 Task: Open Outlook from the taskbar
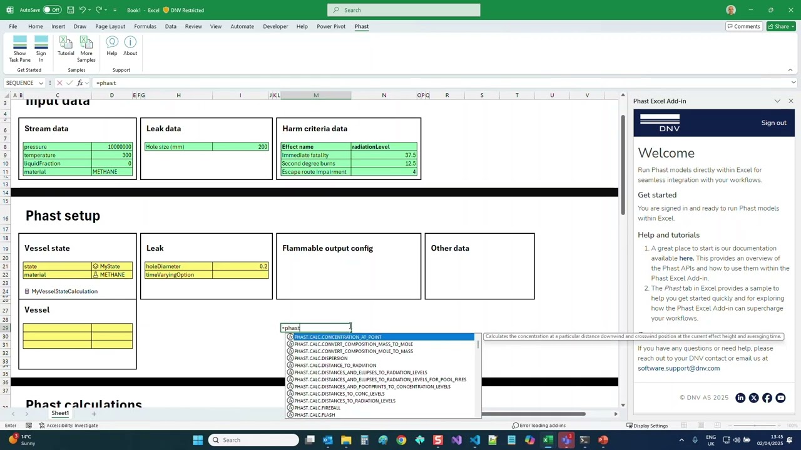click(328, 440)
